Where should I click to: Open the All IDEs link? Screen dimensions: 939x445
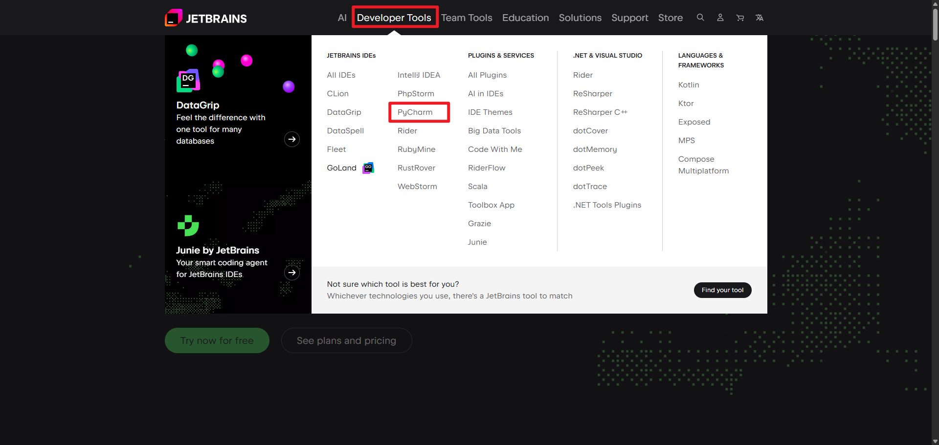click(341, 75)
